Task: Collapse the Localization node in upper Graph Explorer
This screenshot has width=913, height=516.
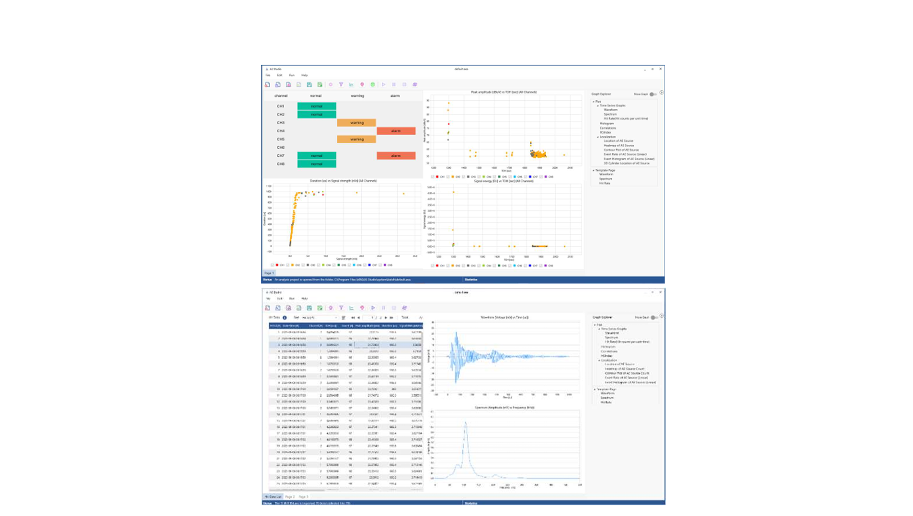Action: point(597,137)
